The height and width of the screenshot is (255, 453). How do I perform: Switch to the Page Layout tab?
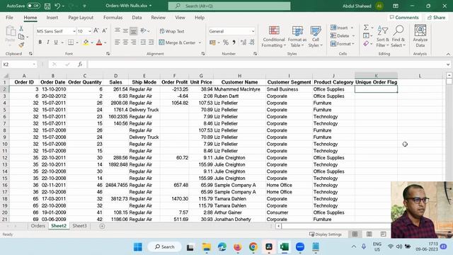(x=81, y=18)
